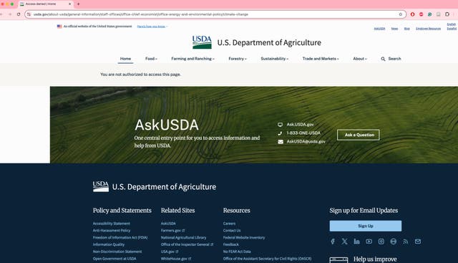Click the Flickr icon in footer
458x263 pixels.
tap(394, 242)
